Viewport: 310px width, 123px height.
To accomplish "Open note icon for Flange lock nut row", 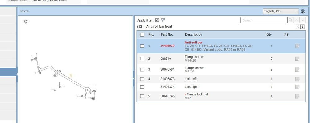I will coord(297,96).
